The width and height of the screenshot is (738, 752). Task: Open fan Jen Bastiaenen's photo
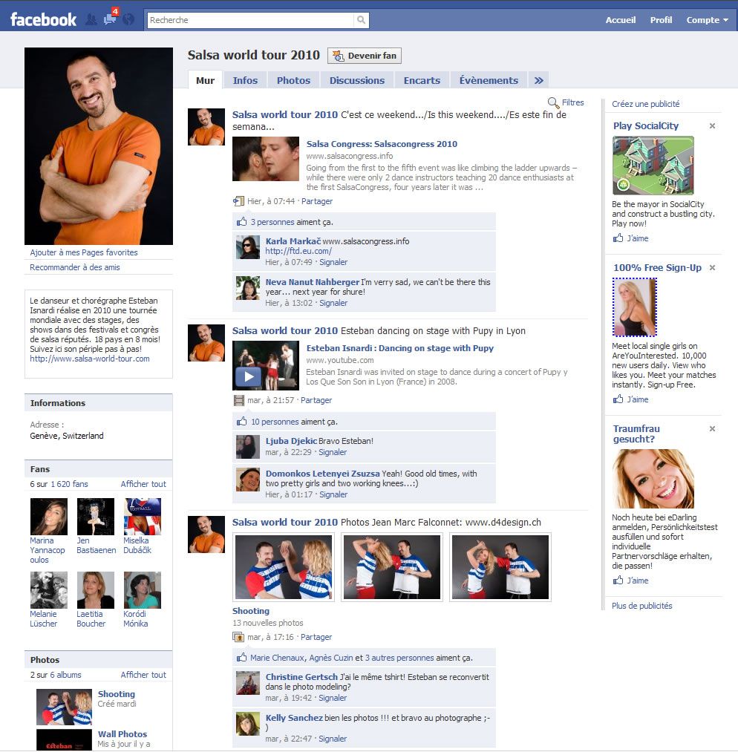click(96, 517)
